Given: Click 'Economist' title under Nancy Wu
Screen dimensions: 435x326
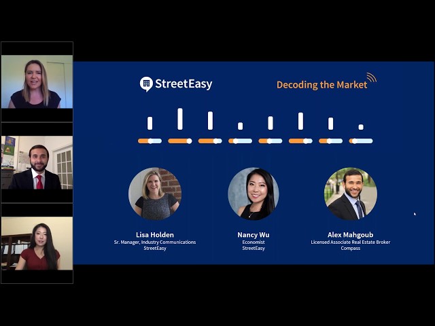Looking at the screenshot, I should coord(254,242).
